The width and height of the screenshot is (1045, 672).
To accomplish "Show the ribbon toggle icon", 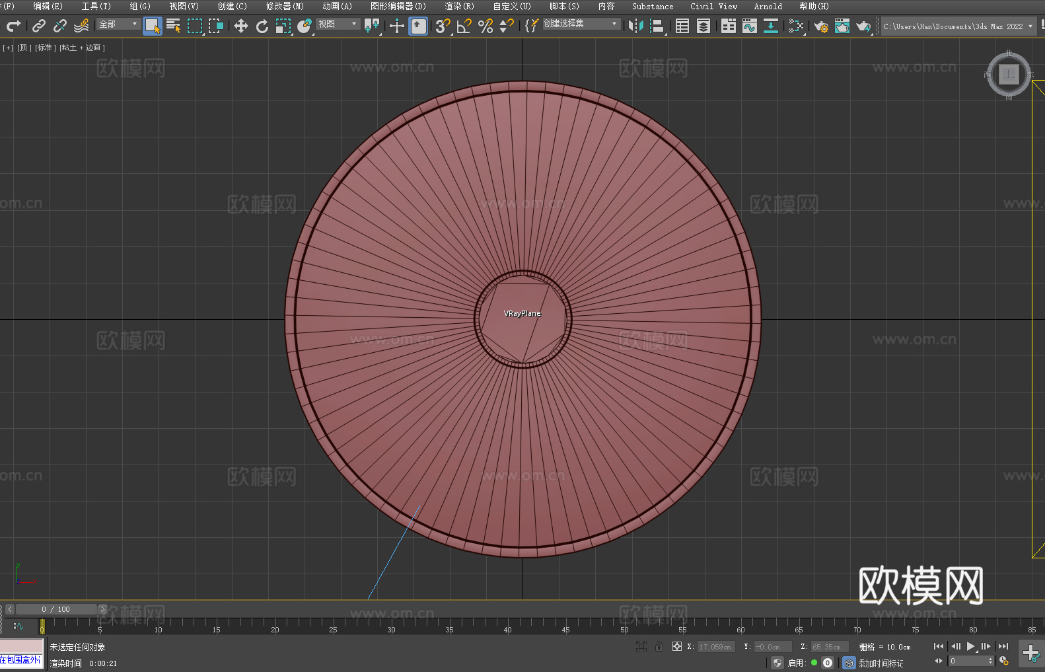I will pyautogui.click(x=729, y=26).
